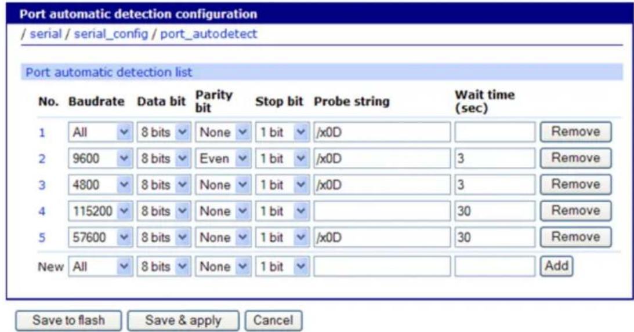Open Baudrate dropdown in row 1
This screenshot has height=332, width=634.
pos(100,132)
